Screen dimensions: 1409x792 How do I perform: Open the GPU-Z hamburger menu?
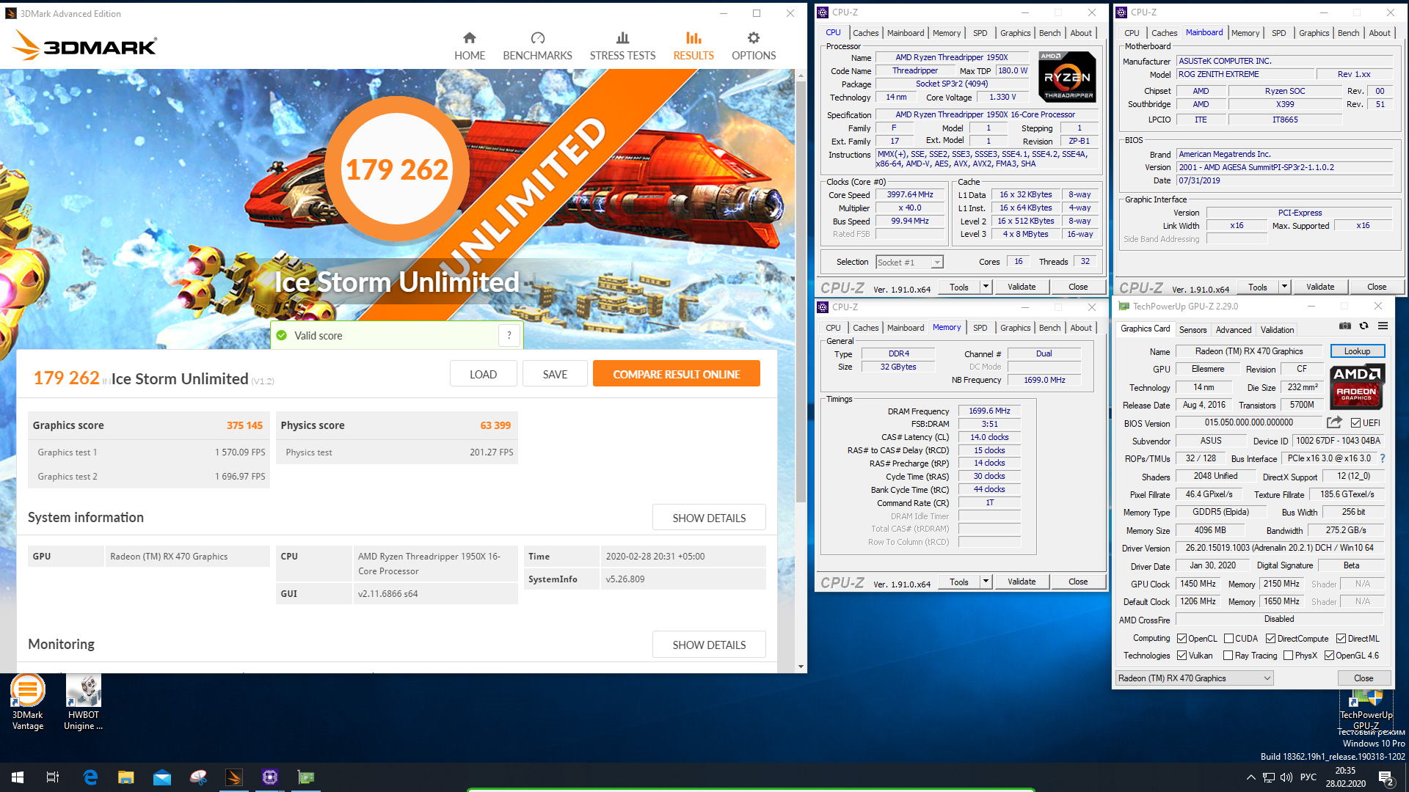(1383, 326)
